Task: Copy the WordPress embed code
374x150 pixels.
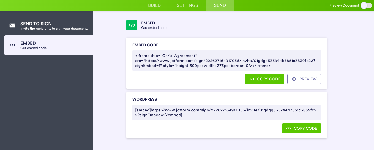Action: pyautogui.click(x=302, y=128)
